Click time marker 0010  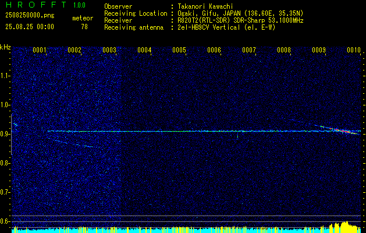point(354,50)
